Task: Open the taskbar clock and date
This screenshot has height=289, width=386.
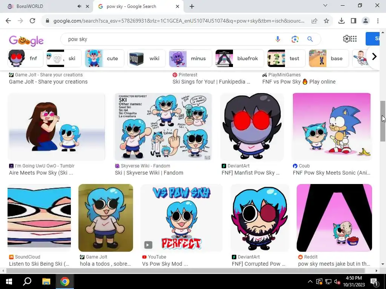Action: click(354, 281)
